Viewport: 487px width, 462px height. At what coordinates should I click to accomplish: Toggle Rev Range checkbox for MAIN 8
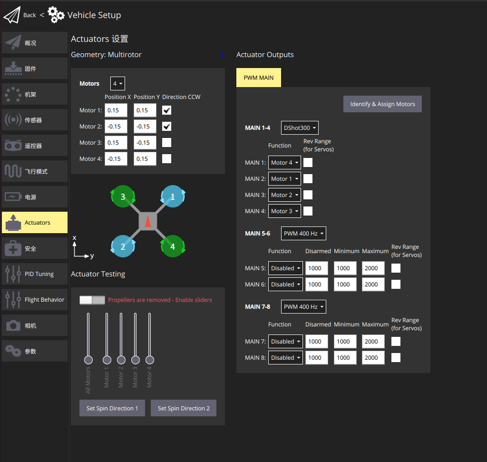tap(396, 358)
